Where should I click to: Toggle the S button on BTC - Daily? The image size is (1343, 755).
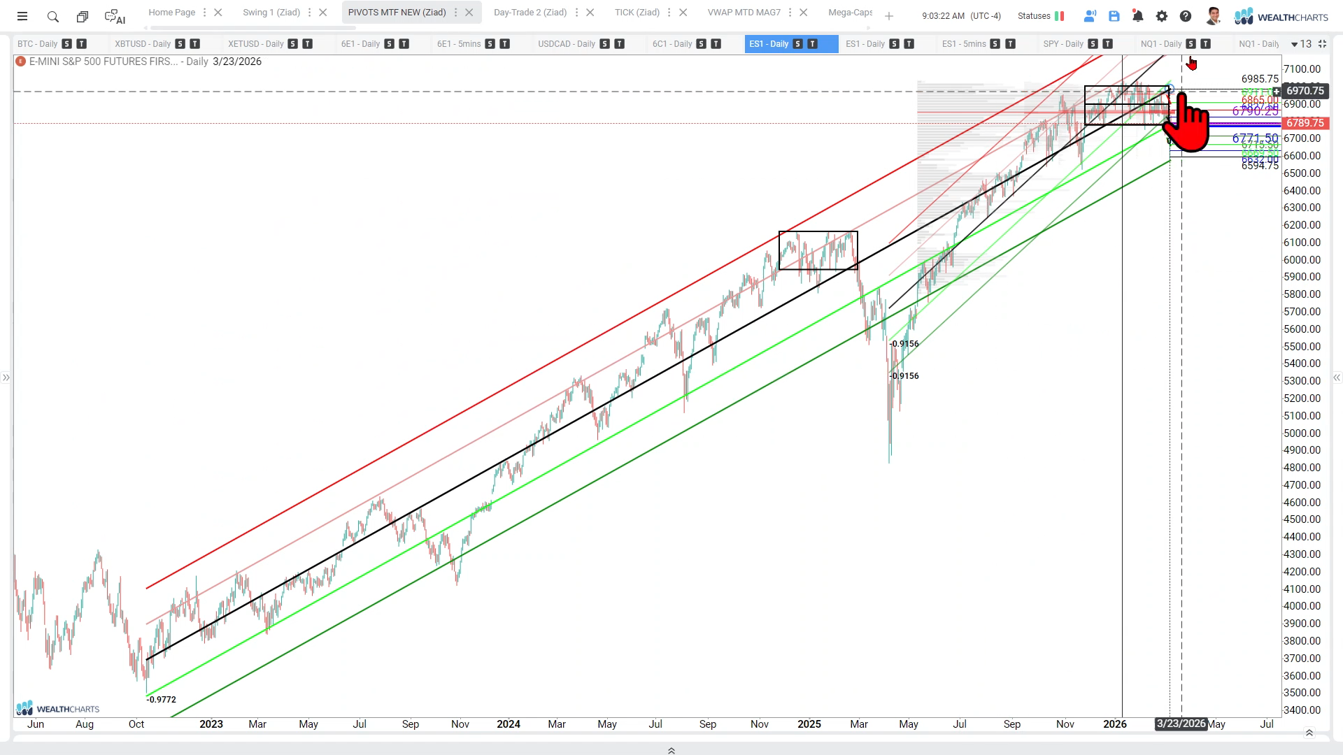[x=66, y=44]
